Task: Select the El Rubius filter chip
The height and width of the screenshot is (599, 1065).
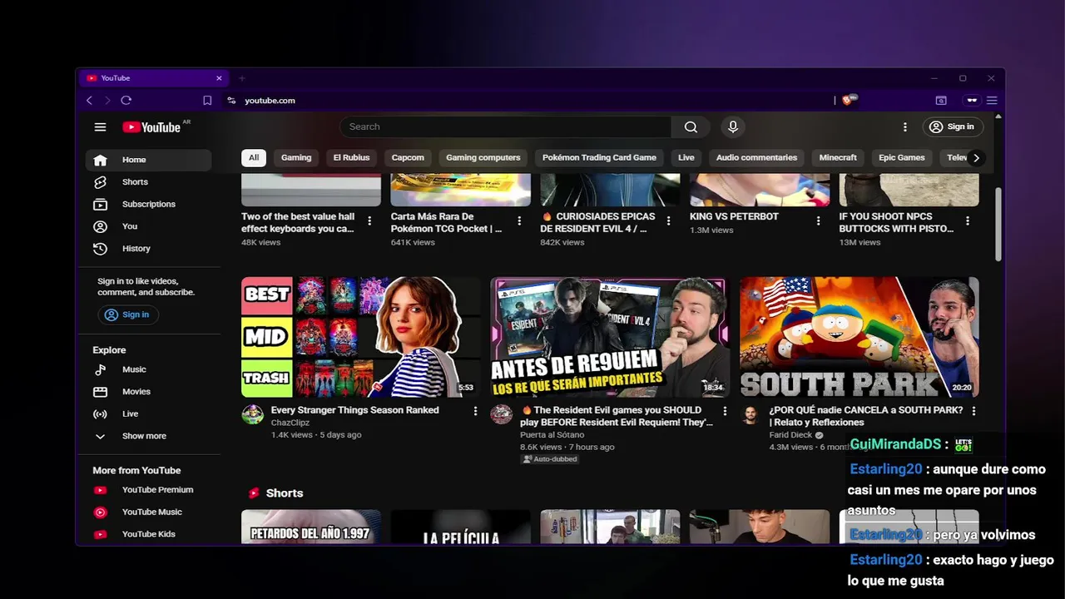Action: point(351,157)
